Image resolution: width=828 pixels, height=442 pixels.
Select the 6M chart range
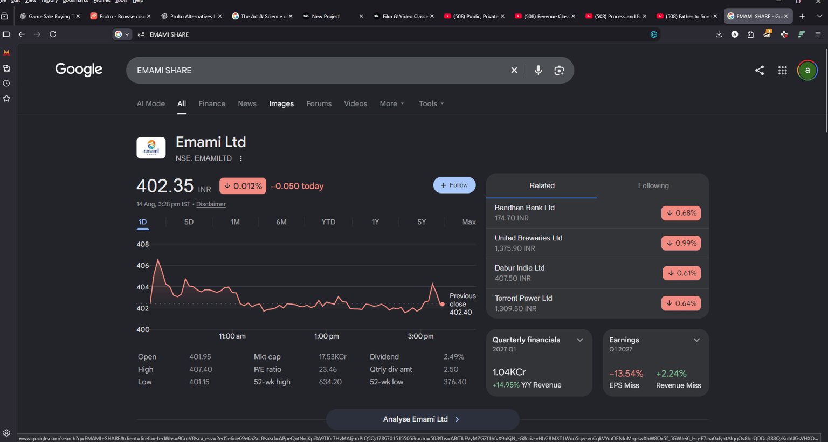coord(281,222)
